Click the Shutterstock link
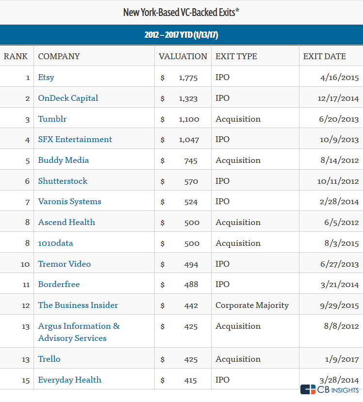Viewport: 363px width, 402px height. (x=63, y=181)
